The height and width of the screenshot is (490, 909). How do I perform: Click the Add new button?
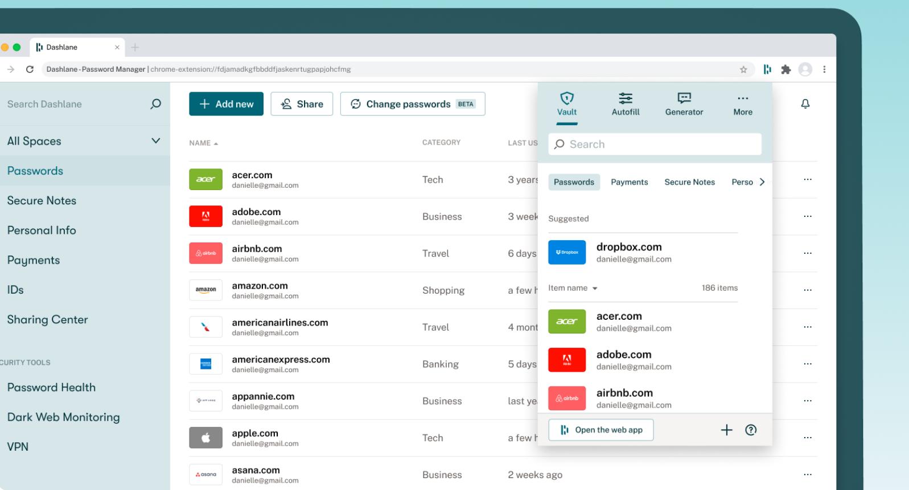coord(226,104)
